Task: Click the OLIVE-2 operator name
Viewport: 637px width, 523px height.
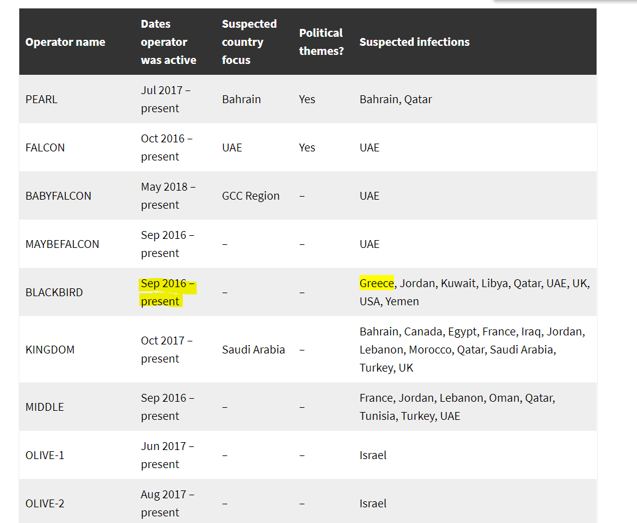Action: click(x=45, y=504)
